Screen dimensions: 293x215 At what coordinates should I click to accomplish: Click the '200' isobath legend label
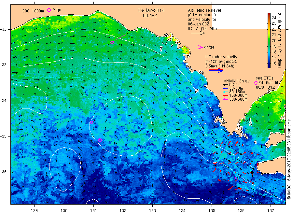[26, 11]
